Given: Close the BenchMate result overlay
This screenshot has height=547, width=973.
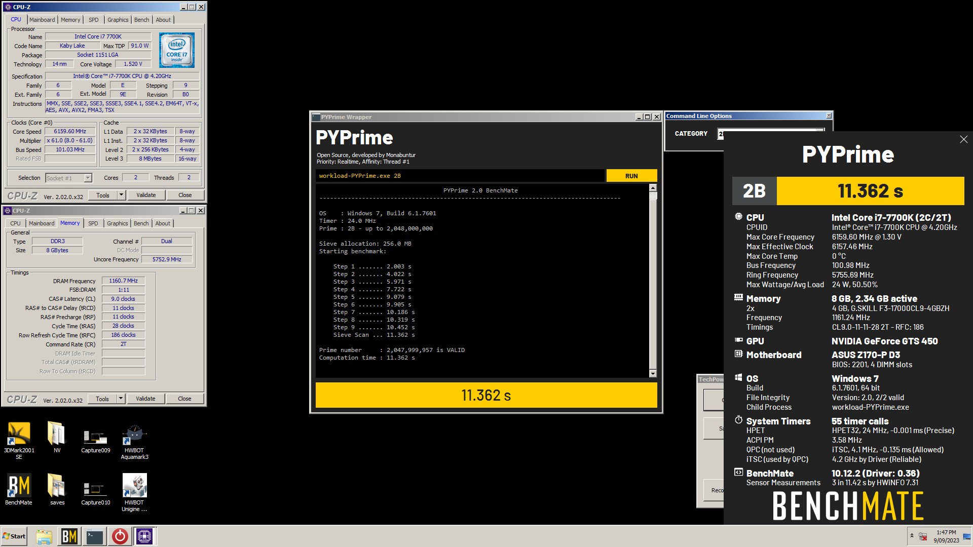Looking at the screenshot, I should click(x=963, y=139).
